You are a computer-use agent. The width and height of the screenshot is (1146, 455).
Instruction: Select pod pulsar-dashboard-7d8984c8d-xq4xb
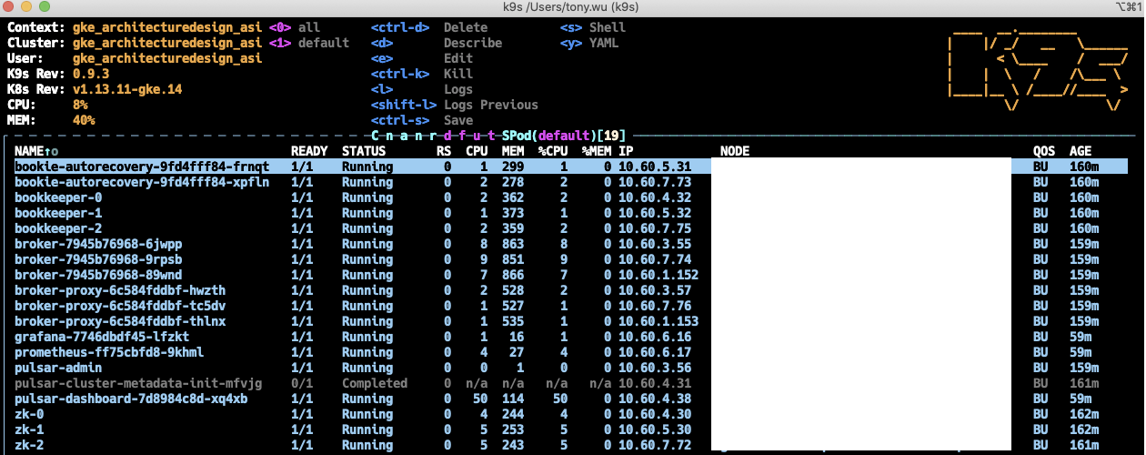[571, 399]
